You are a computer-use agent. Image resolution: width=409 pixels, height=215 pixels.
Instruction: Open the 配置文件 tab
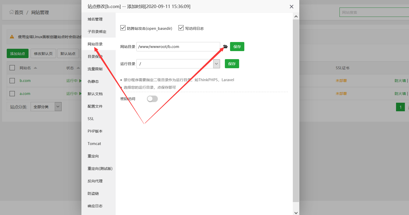coord(99,106)
